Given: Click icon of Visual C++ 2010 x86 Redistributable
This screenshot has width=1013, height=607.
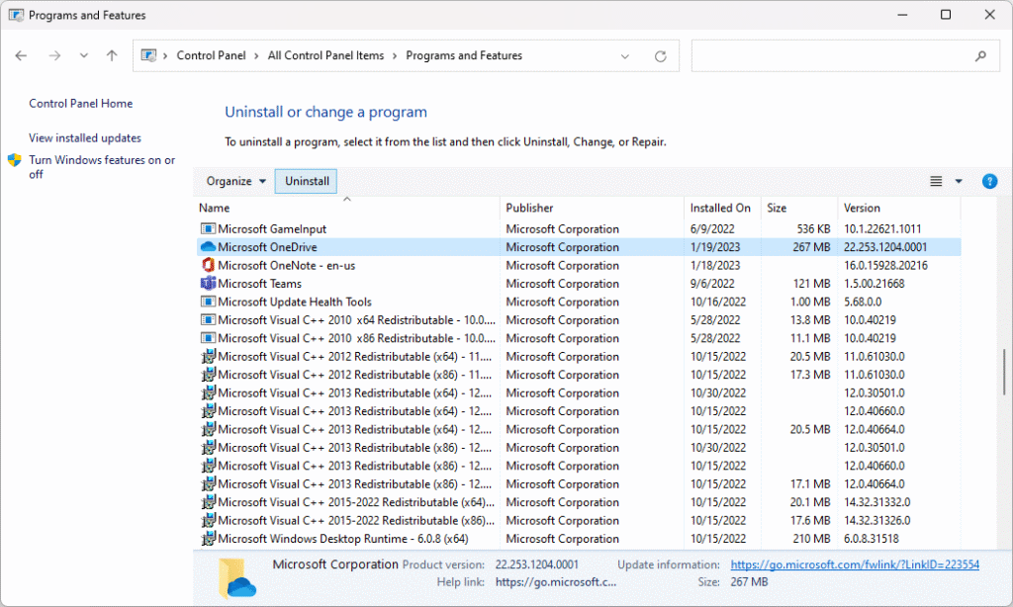Looking at the screenshot, I should pos(208,338).
